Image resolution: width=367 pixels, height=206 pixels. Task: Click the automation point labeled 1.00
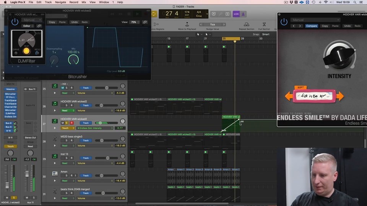pos(239,119)
